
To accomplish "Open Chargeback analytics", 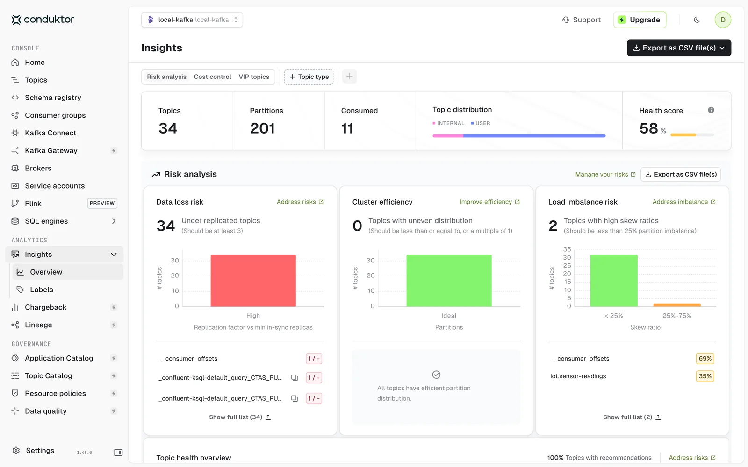I will click(x=65, y=307).
